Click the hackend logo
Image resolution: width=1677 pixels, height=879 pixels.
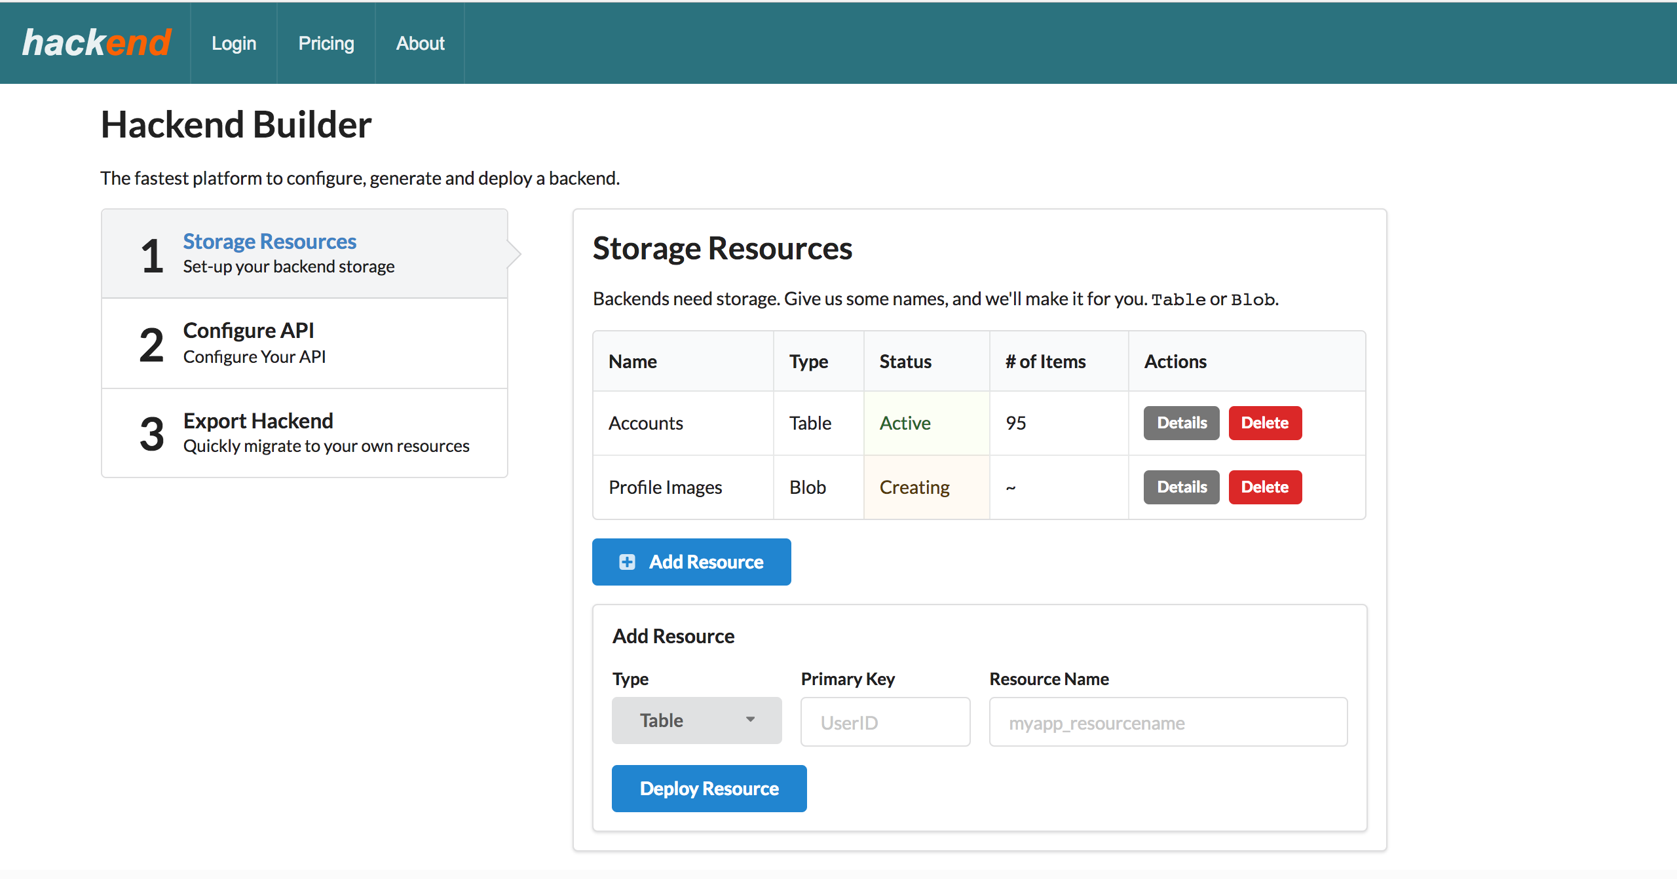pos(96,43)
